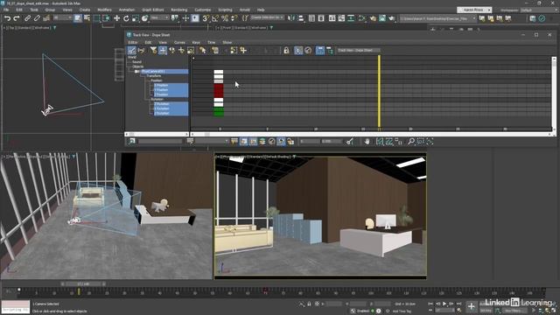The height and width of the screenshot is (315, 560).
Task: Toggle Snap Frames in Dope Sheet toolbar
Action: tap(298, 51)
